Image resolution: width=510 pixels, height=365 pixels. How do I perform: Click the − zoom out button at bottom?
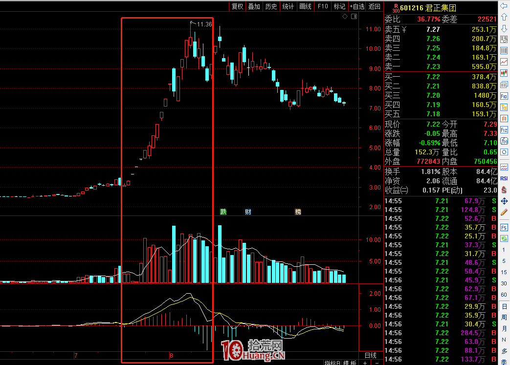(x=377, y=363)
